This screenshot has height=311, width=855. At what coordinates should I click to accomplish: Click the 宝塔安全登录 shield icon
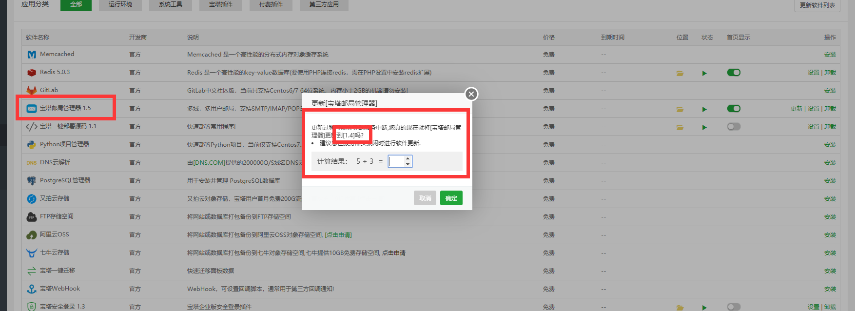(x=32, y=307)
